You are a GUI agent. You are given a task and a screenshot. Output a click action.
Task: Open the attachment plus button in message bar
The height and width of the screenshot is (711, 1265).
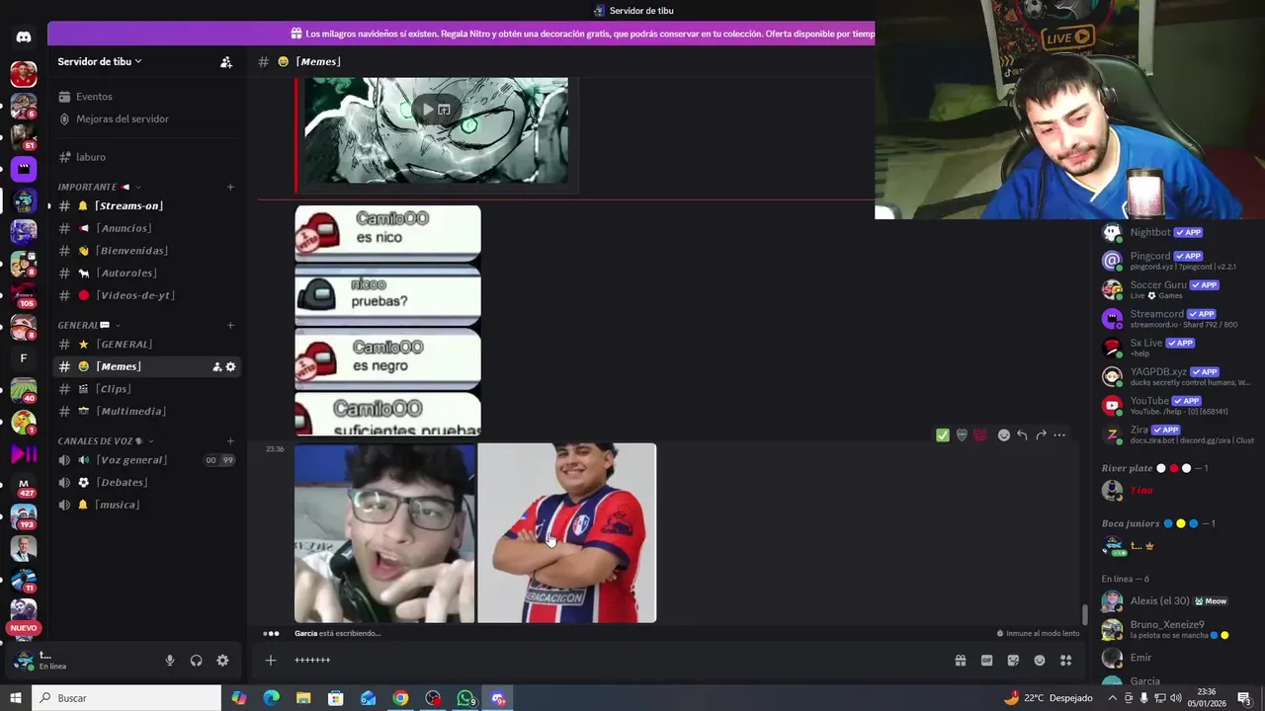pos(271,661)
